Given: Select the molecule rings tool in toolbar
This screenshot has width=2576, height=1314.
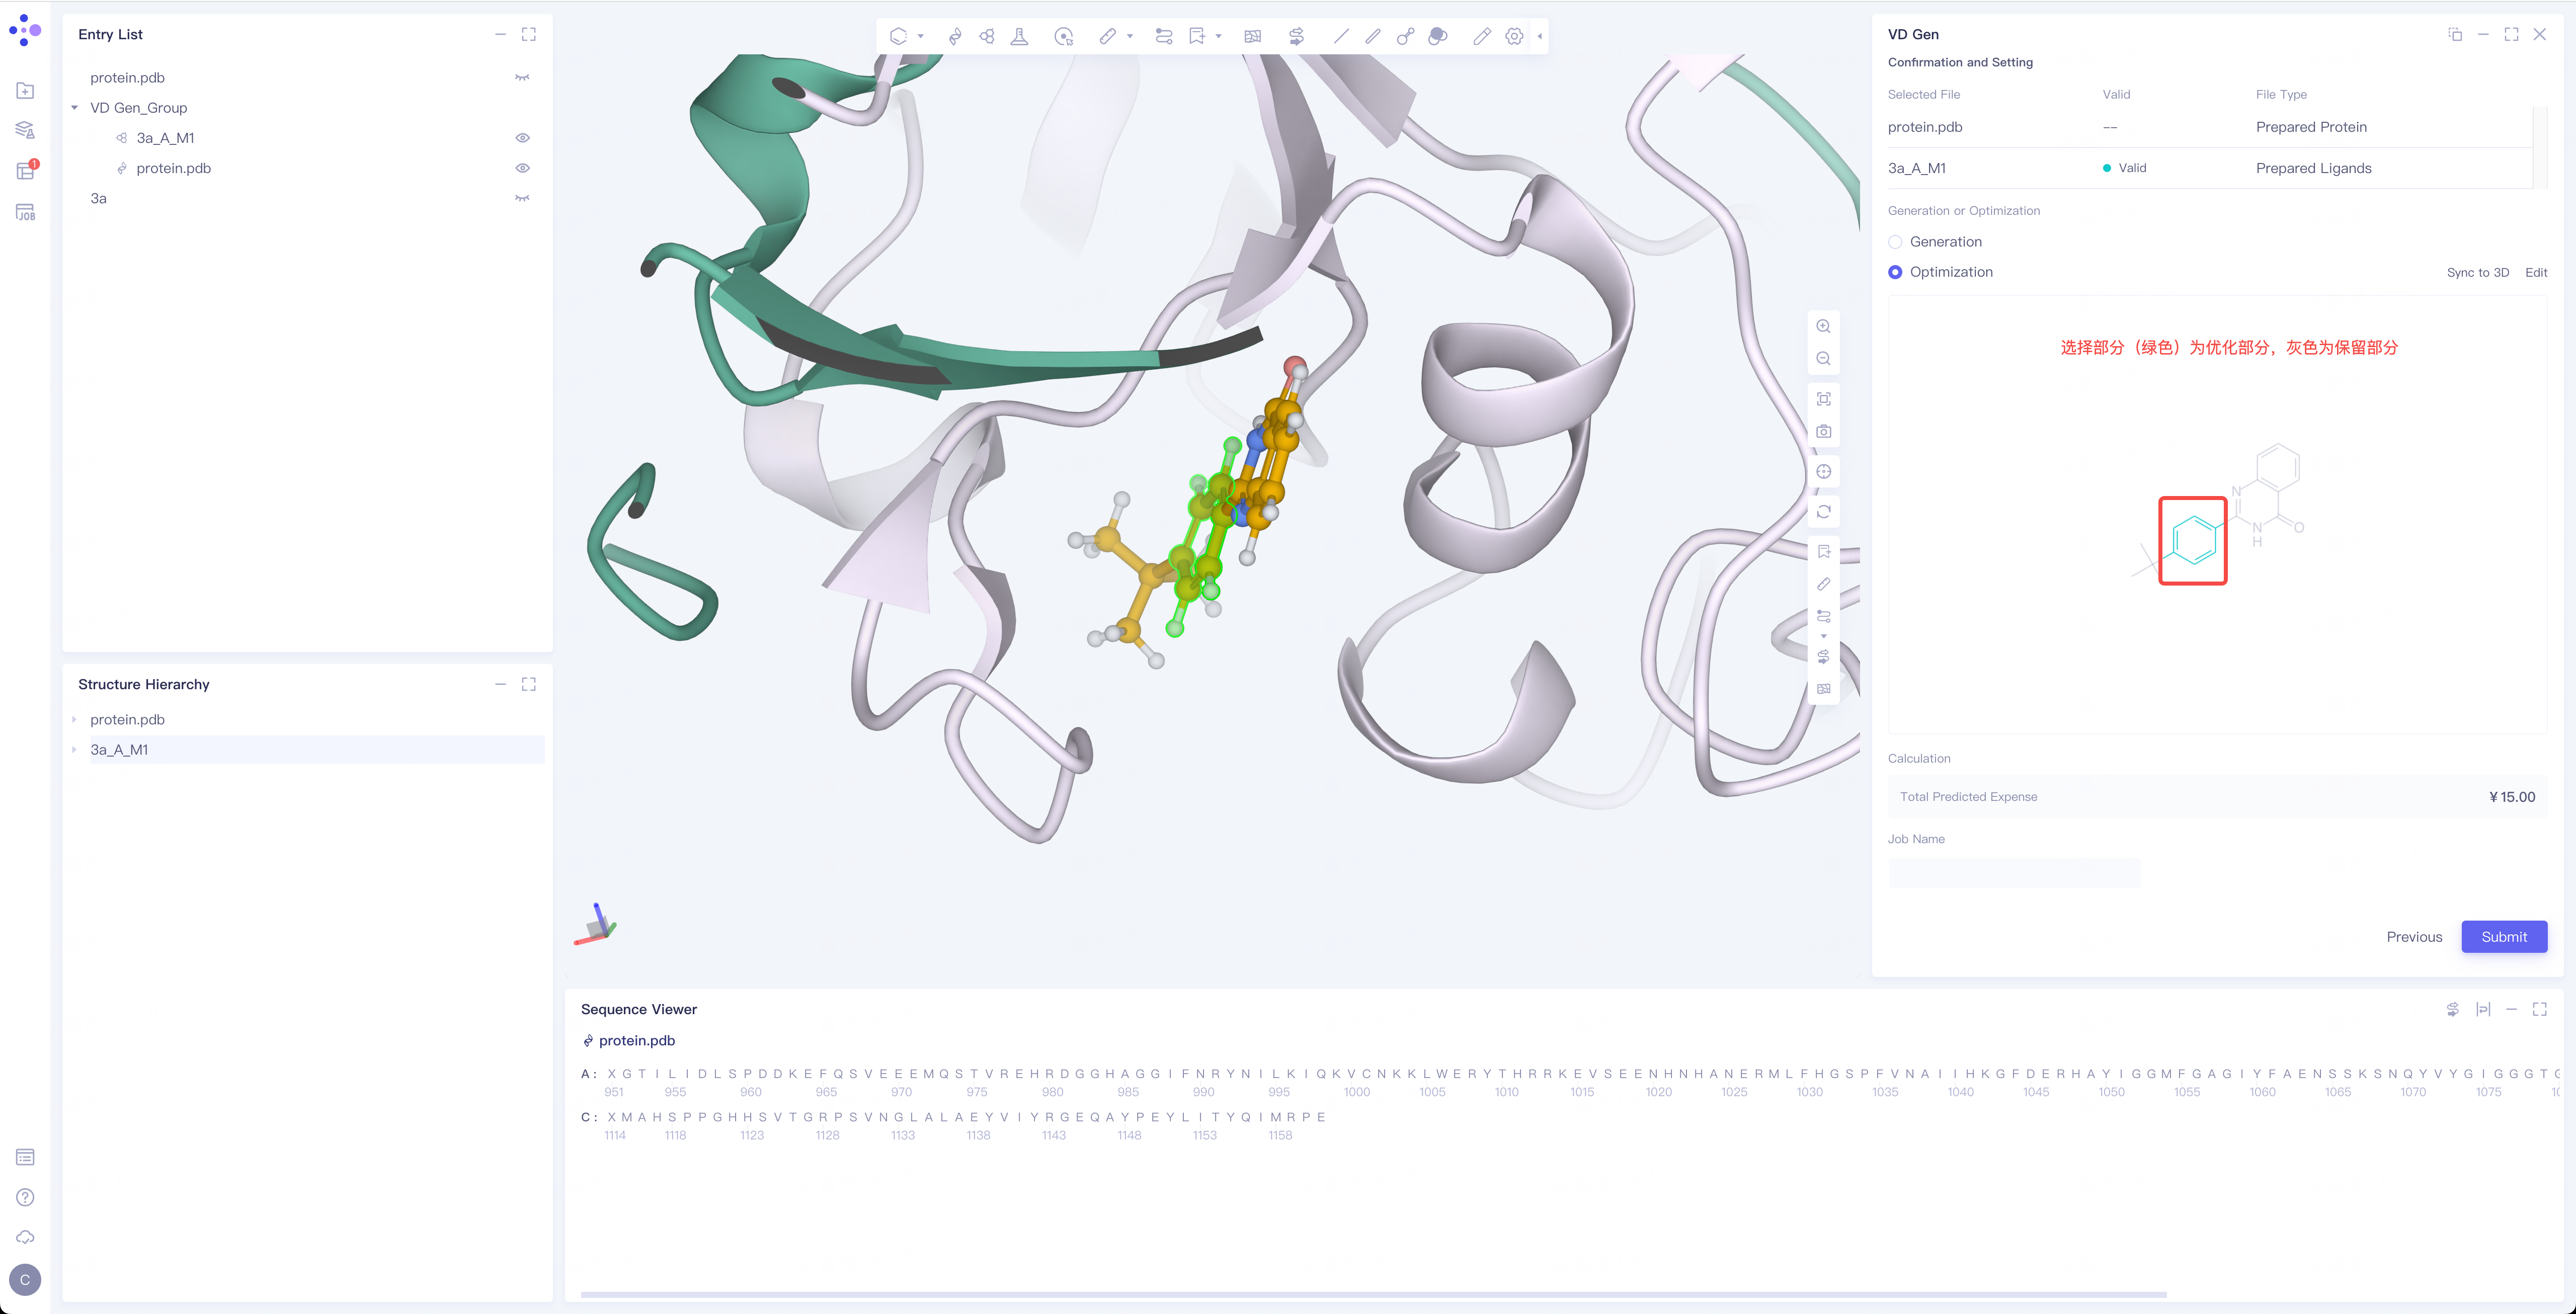Looking at the screenshot, I should (x=987, y=36).
